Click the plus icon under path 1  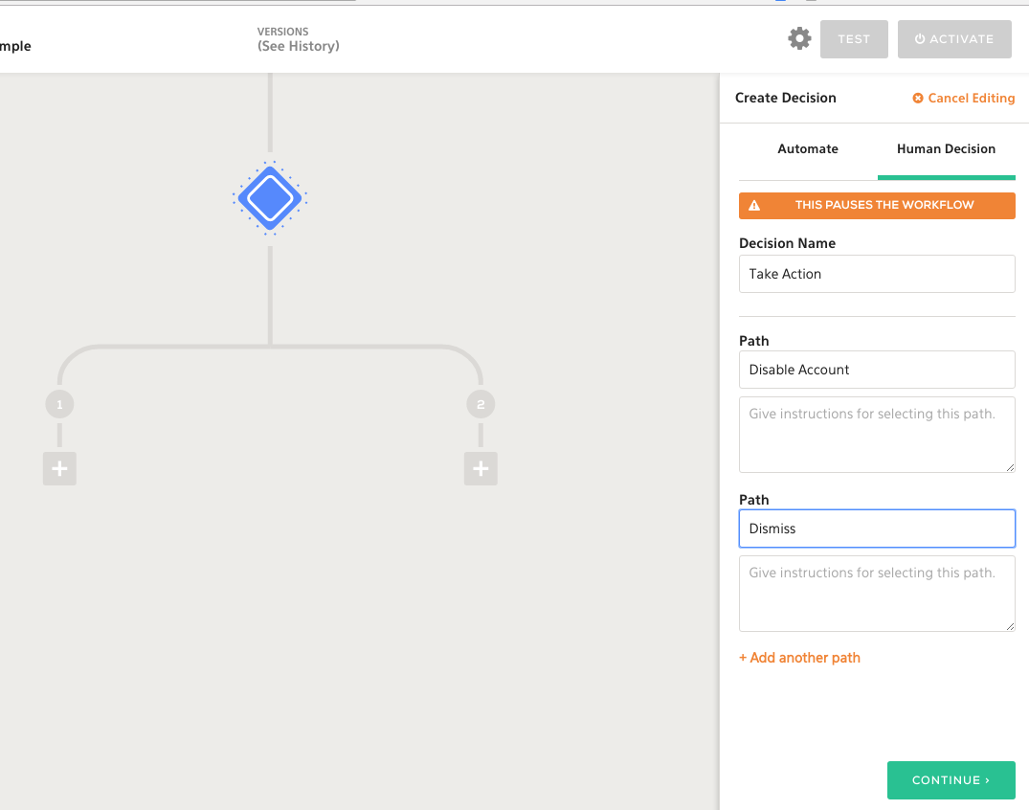tap(59, 469)
